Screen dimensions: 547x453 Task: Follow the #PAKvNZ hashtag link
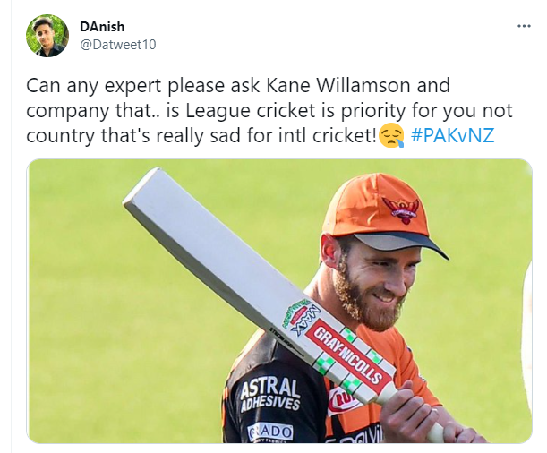click(x=453, y=135)
